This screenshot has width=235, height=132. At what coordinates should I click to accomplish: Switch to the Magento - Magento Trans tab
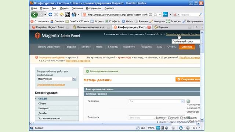(51, 27)
